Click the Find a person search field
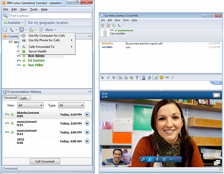 point(51,16)
